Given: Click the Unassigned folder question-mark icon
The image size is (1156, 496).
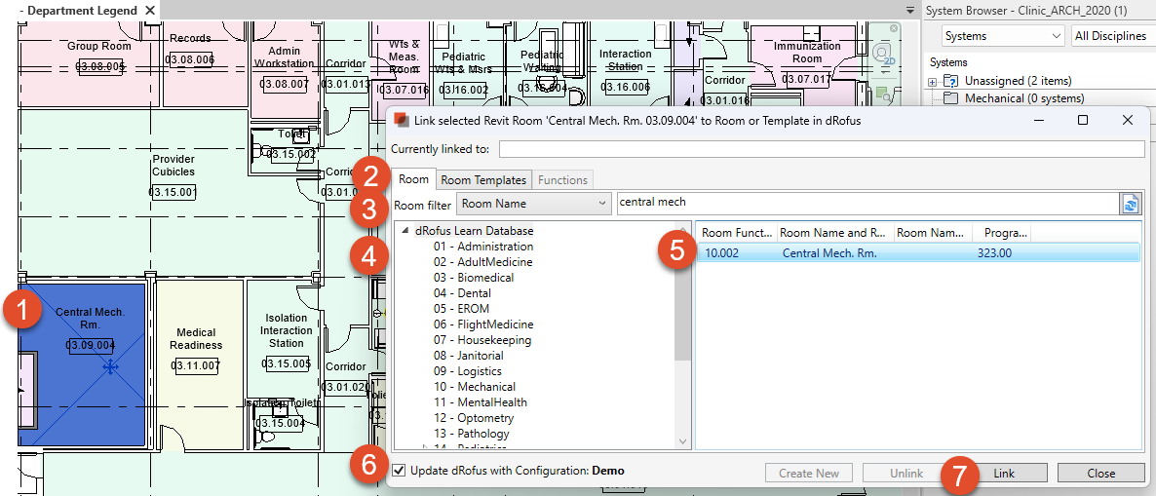Looking at the screenshot, I should [x=950, y=81].
